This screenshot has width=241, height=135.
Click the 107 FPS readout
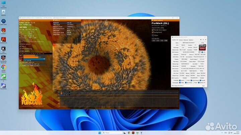click(x=23, y=27)
